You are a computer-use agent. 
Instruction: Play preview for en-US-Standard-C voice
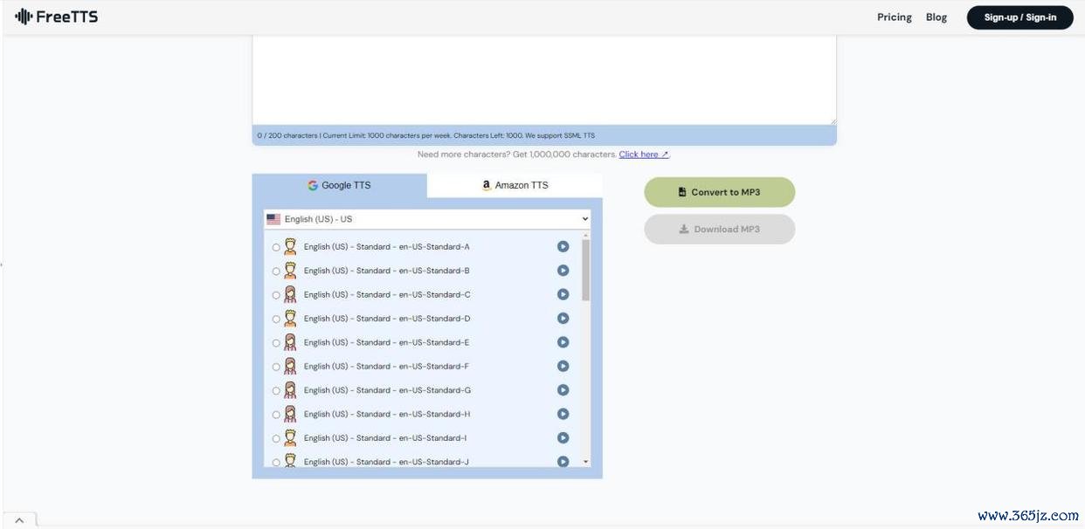(563, 294)
